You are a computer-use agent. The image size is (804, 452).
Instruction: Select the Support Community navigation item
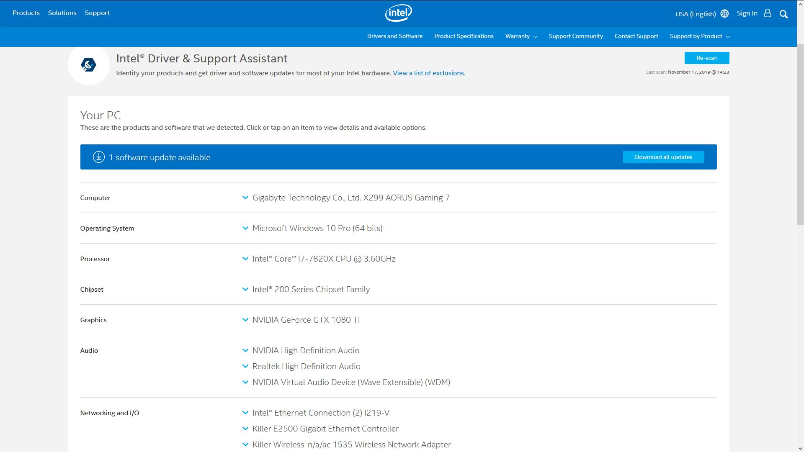click(576, 36)
